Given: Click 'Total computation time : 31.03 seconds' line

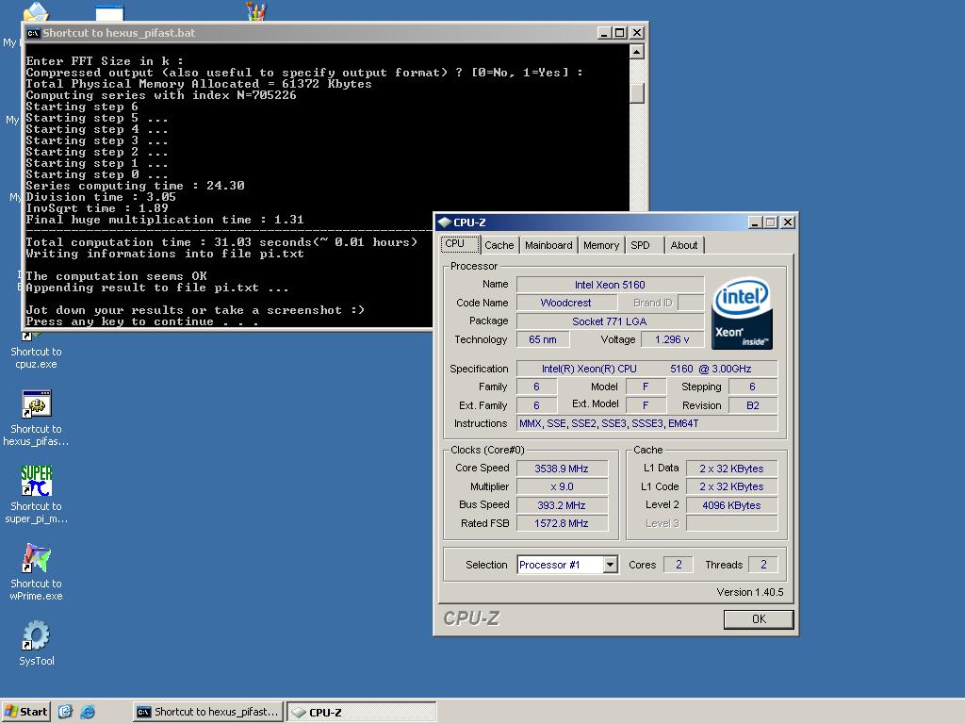Looking at the screenshot, I should [x=221, y=242].
